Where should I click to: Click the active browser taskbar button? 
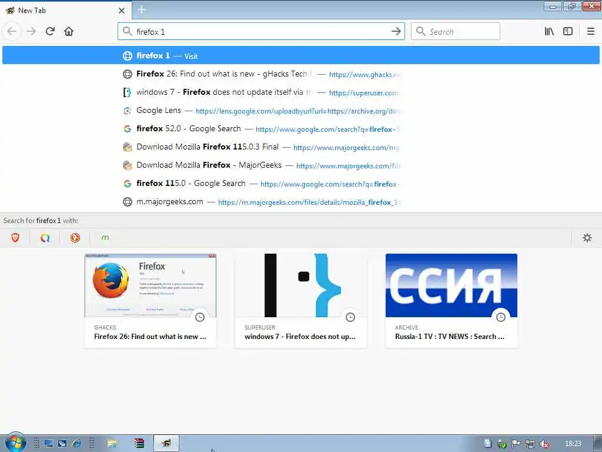[166, 444]
